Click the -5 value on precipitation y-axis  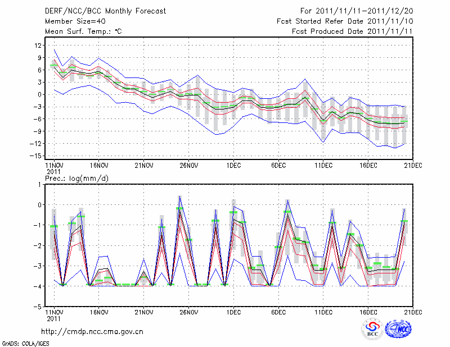pyautogui.click(x=38, y=307)
